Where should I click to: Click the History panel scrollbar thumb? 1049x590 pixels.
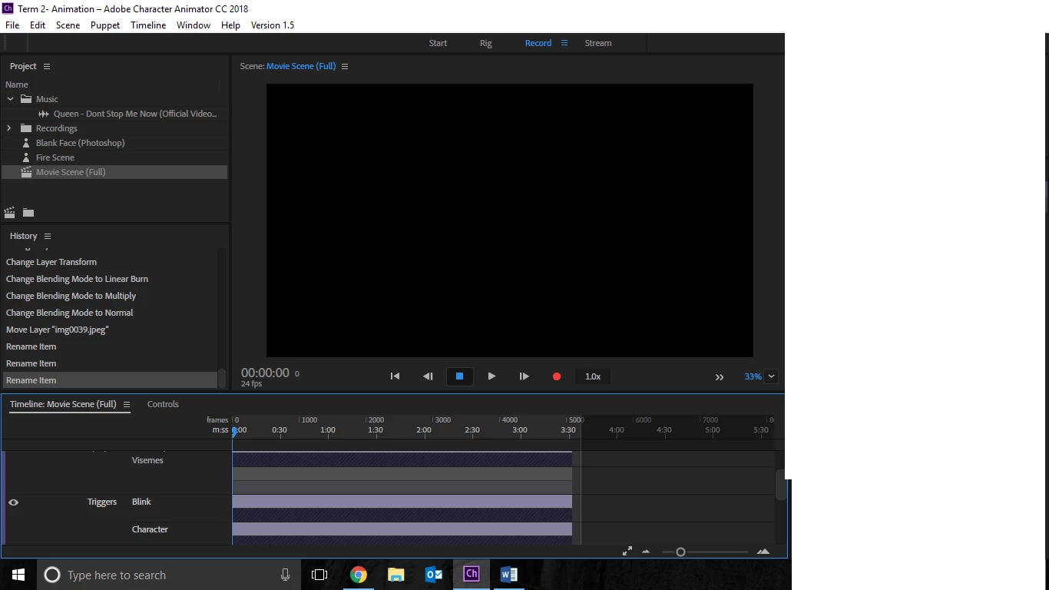222,379
